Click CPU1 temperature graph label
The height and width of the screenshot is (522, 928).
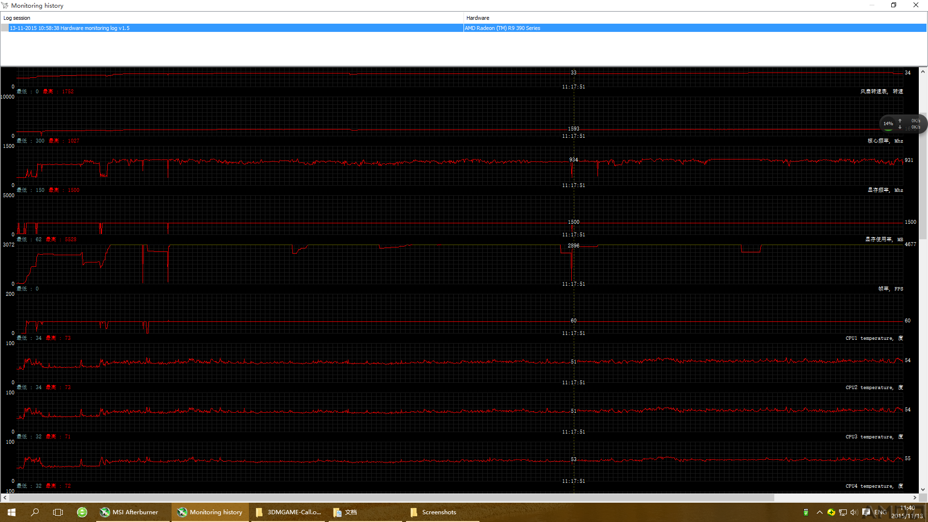[874, 338]
